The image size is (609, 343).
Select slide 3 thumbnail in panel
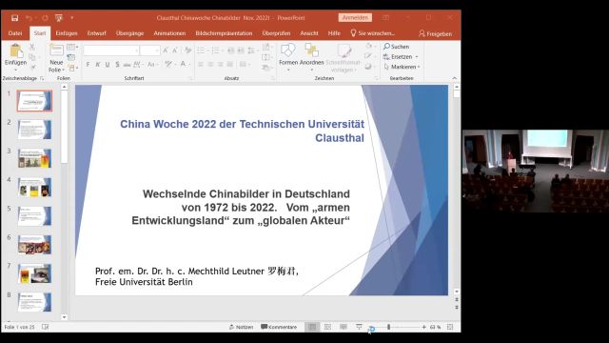pos(34,158)
